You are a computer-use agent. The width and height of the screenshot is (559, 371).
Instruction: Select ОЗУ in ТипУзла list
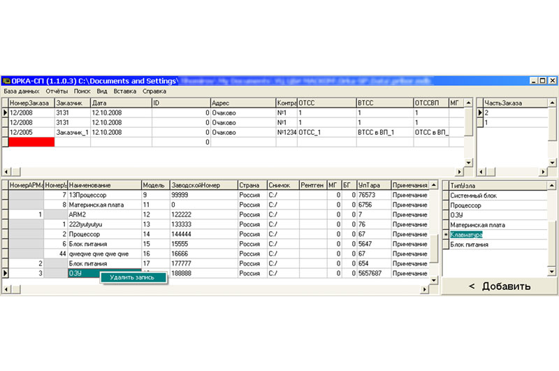point(498,215)
